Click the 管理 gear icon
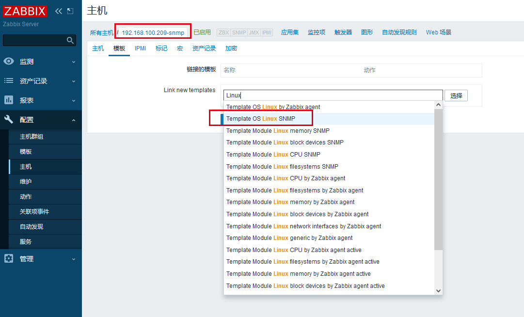The width and height of the screenshot is (524, 317). (9, 259)
